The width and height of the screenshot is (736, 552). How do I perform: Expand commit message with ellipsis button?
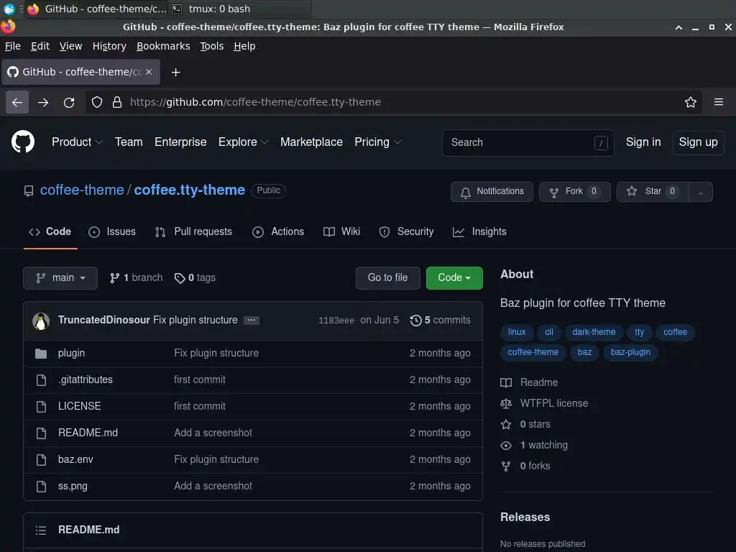click(x=251, y=320)
